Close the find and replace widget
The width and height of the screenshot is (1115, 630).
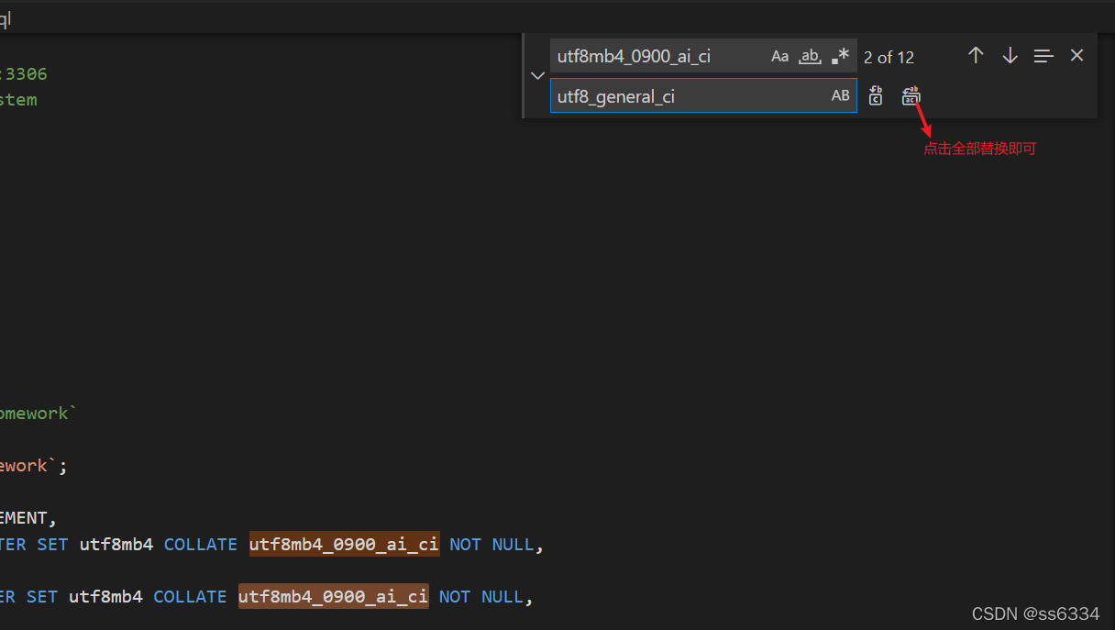tap(1076, 56)
